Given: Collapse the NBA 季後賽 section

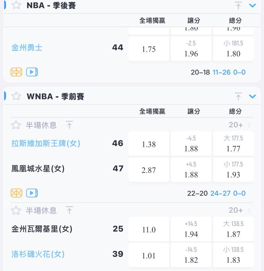Looking at the screenshot, I should click(x=252, y=5).
